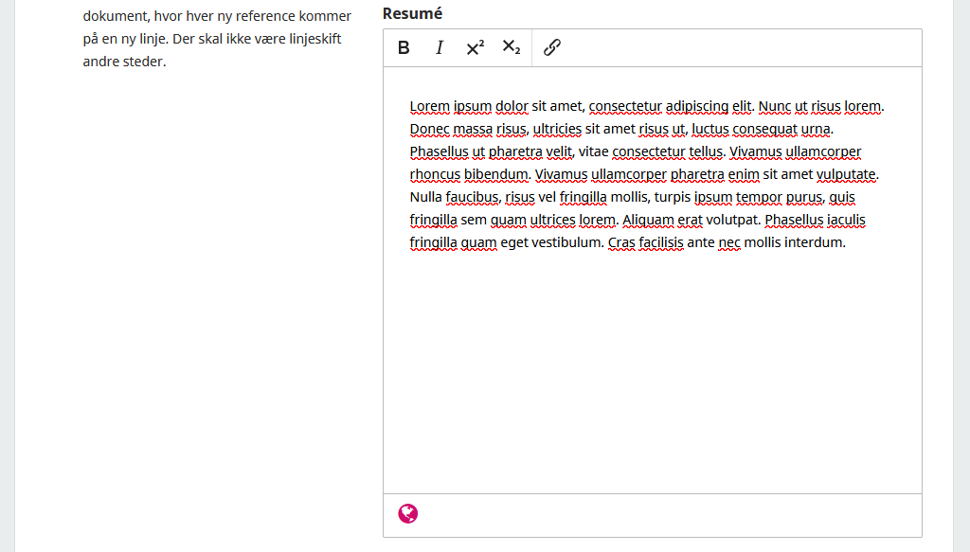Apply italic formatting with the I button
Image resolution: width=970 pixels, height=552 pixels.
(440, 47)
